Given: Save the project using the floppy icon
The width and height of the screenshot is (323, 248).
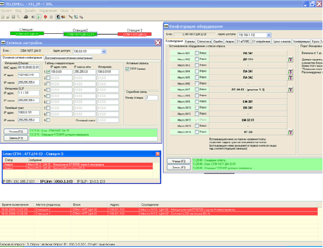Looking at the screenshot, I should [13, 17].
